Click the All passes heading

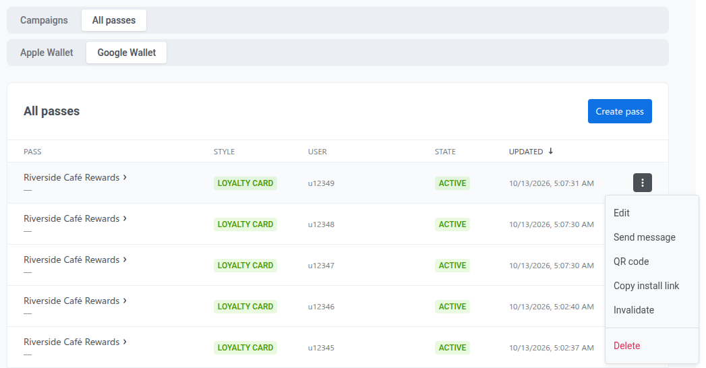click(51, 111)
